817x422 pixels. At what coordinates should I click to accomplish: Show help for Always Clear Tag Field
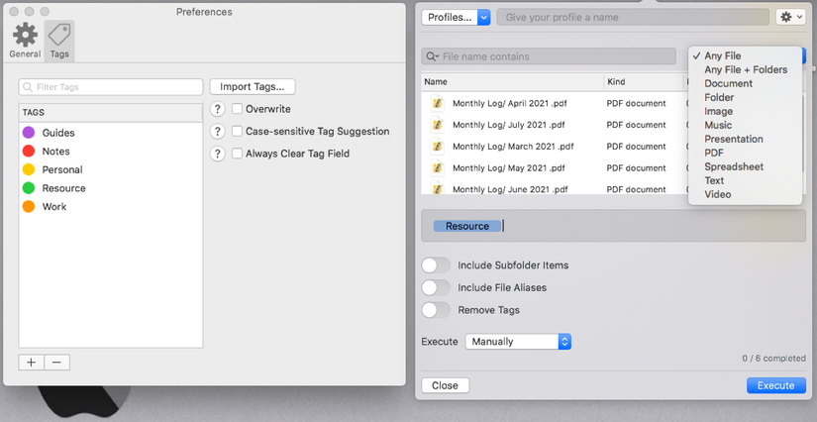[217, 154]
